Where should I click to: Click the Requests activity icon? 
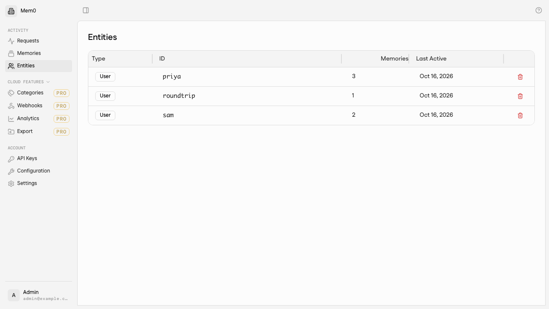tap(11, 41)
